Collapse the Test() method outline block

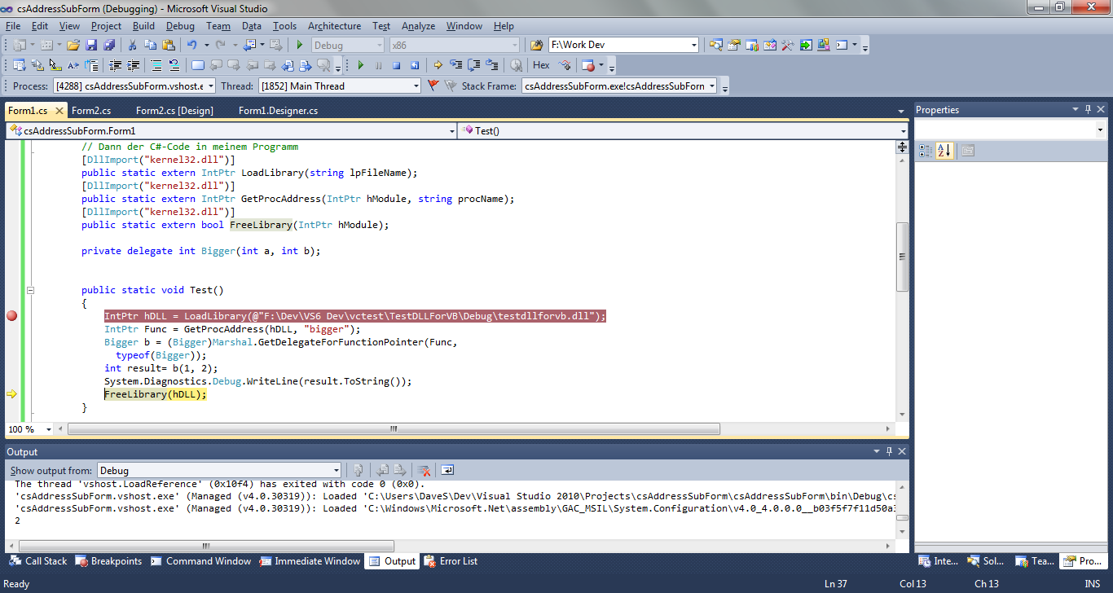coord(30,290)
